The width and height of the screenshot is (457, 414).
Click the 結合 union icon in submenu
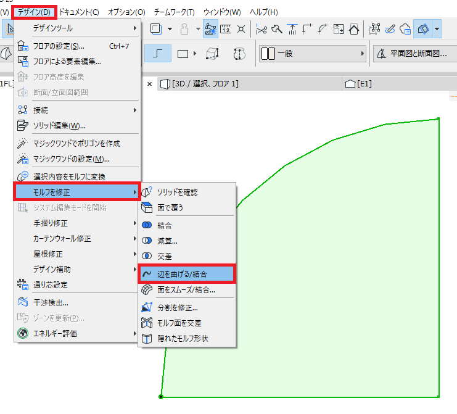[x=147, y=225]
